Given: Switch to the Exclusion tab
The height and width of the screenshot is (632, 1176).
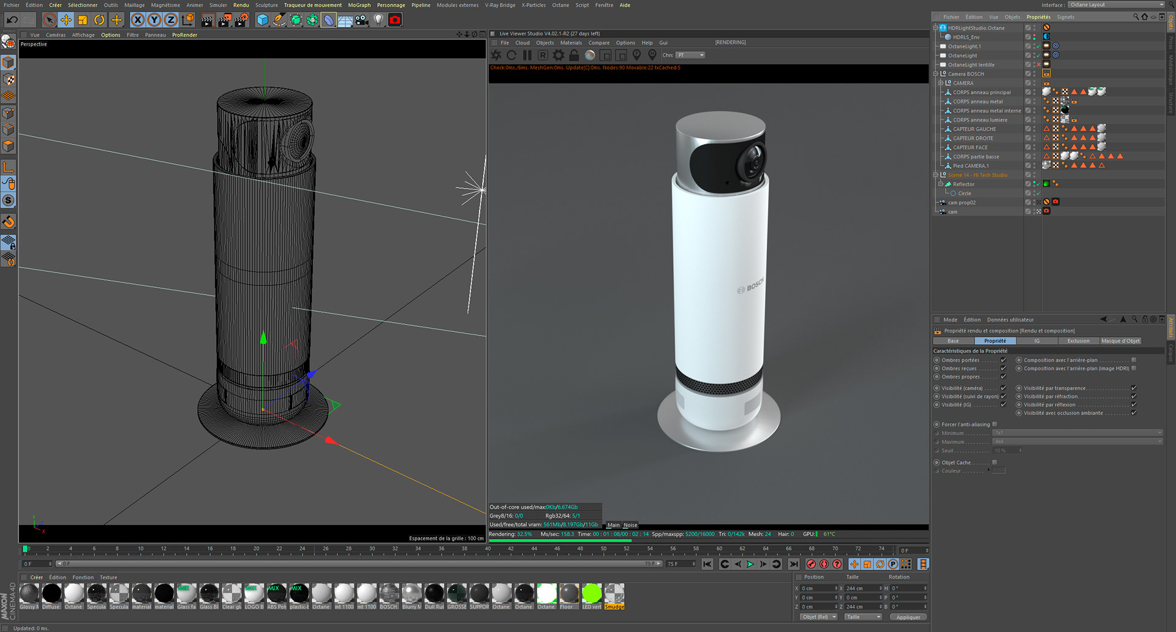Looking at the screenshot, I should coord(1078,341).
